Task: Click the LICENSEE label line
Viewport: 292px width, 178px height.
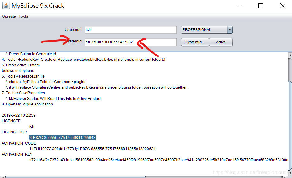Action: point(11,121)
